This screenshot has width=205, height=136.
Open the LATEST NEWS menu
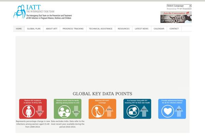pos(141,29)
